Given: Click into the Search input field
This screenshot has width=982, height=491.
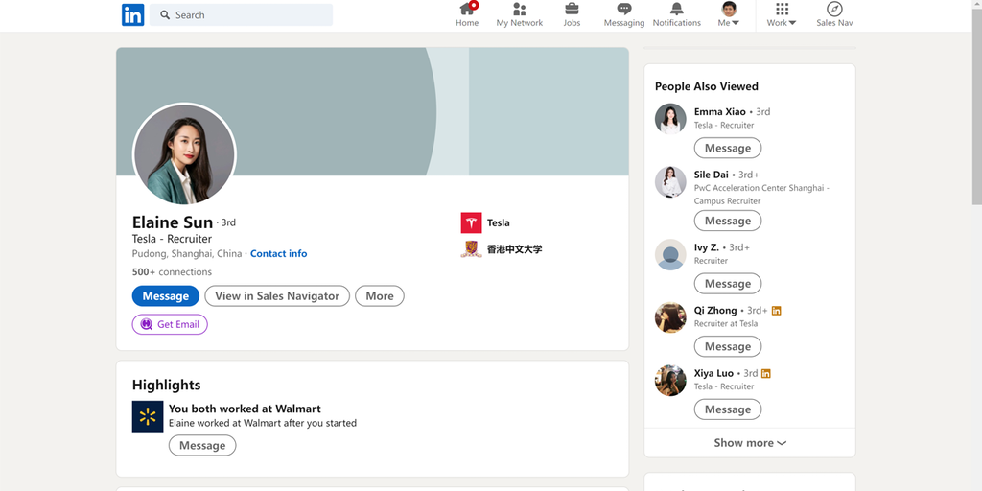Looking at the screenshot, I should 249,15.
